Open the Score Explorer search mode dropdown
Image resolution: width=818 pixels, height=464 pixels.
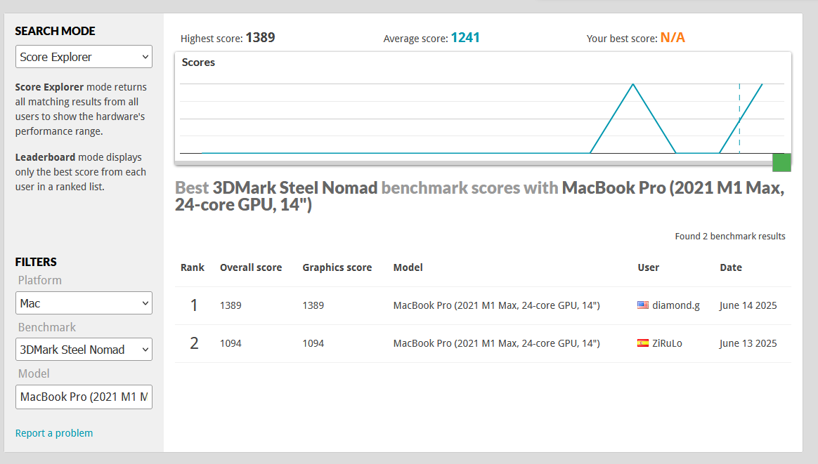[84, 56]
